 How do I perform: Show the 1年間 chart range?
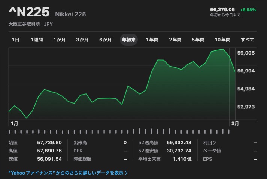click(152, 40)
